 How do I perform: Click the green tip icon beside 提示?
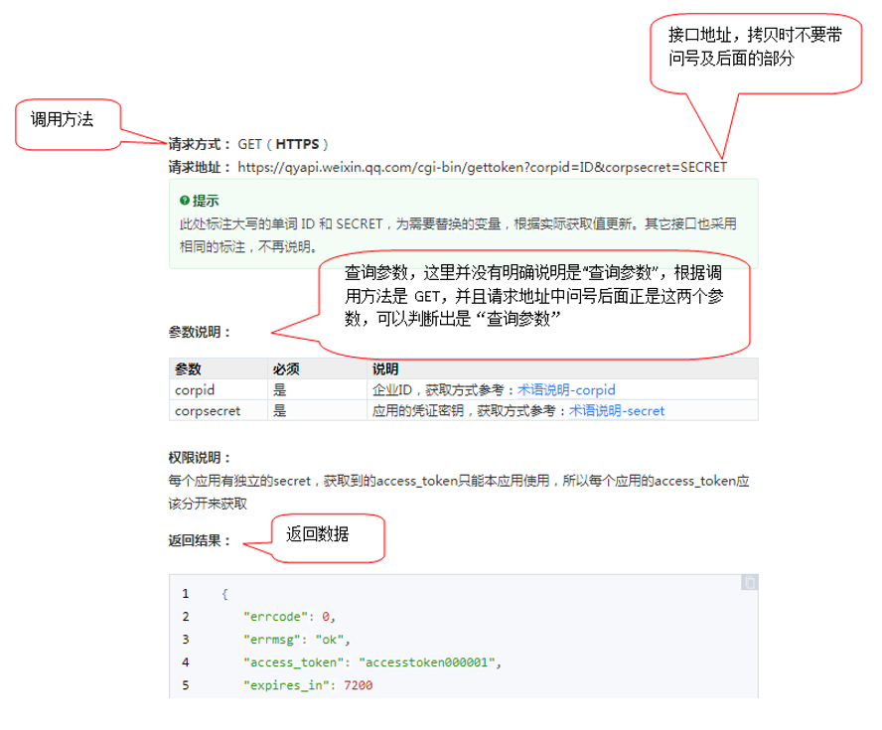click(185, 201)
